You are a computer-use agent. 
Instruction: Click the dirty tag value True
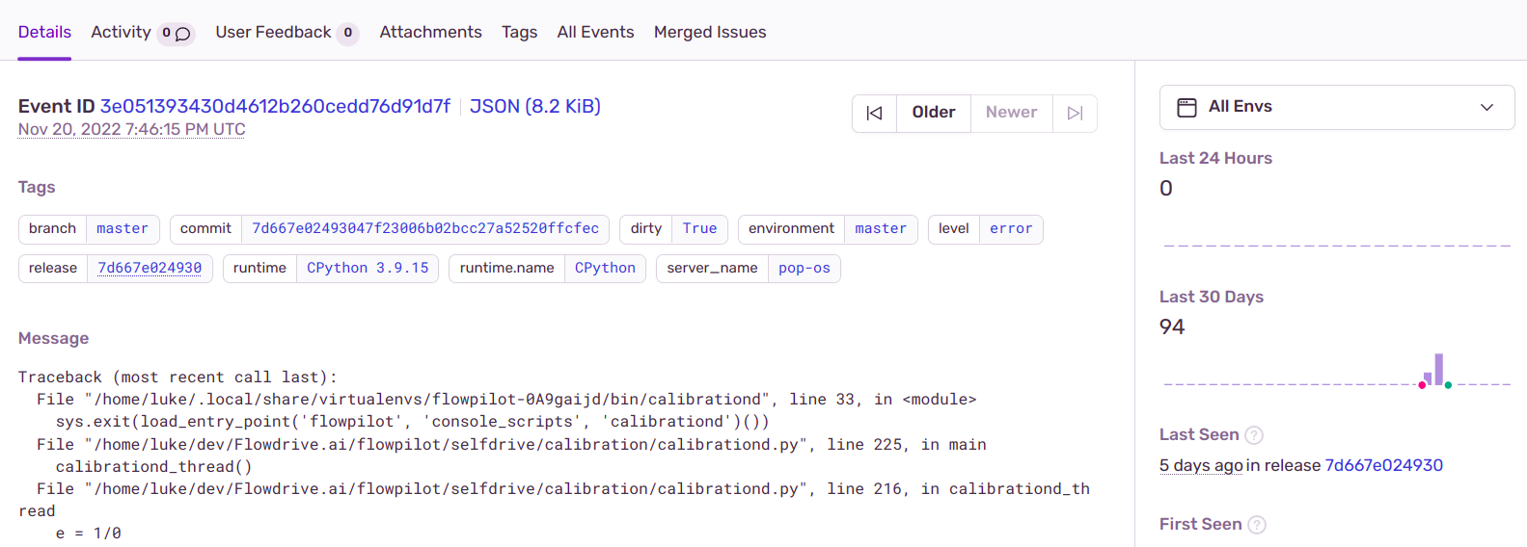pyautogui.click(x=699, y=228)
